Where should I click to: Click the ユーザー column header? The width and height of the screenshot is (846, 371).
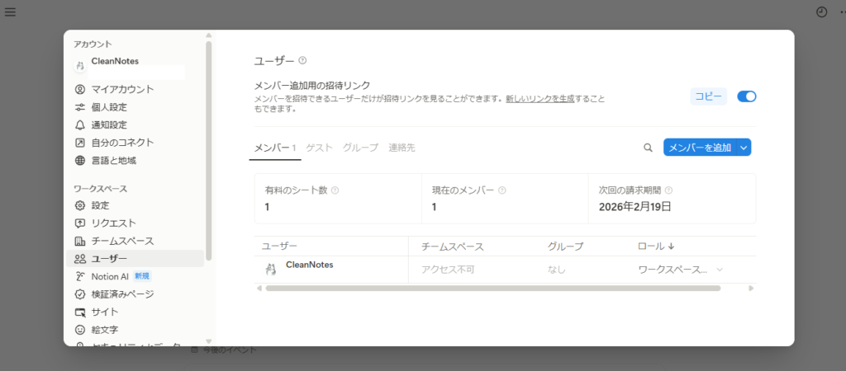(x=279, y=246)
